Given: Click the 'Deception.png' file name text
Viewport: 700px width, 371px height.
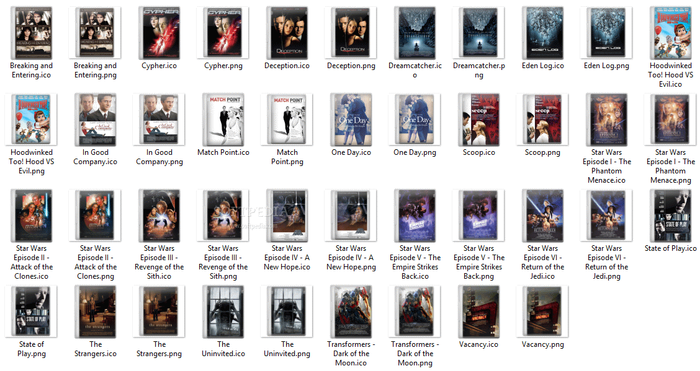Looking at the screenshot, I should [x=351, y=66].
